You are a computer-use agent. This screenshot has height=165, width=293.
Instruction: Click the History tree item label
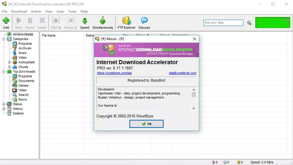(x=18, y=109)
